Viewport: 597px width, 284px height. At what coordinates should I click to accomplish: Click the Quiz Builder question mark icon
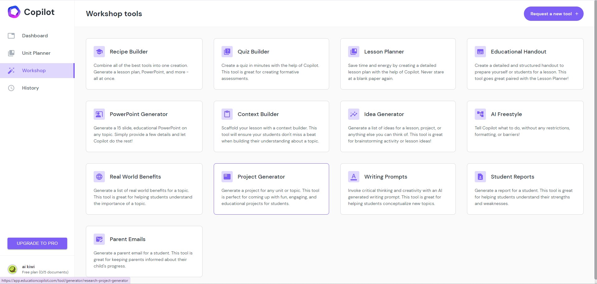click(227, 52)
